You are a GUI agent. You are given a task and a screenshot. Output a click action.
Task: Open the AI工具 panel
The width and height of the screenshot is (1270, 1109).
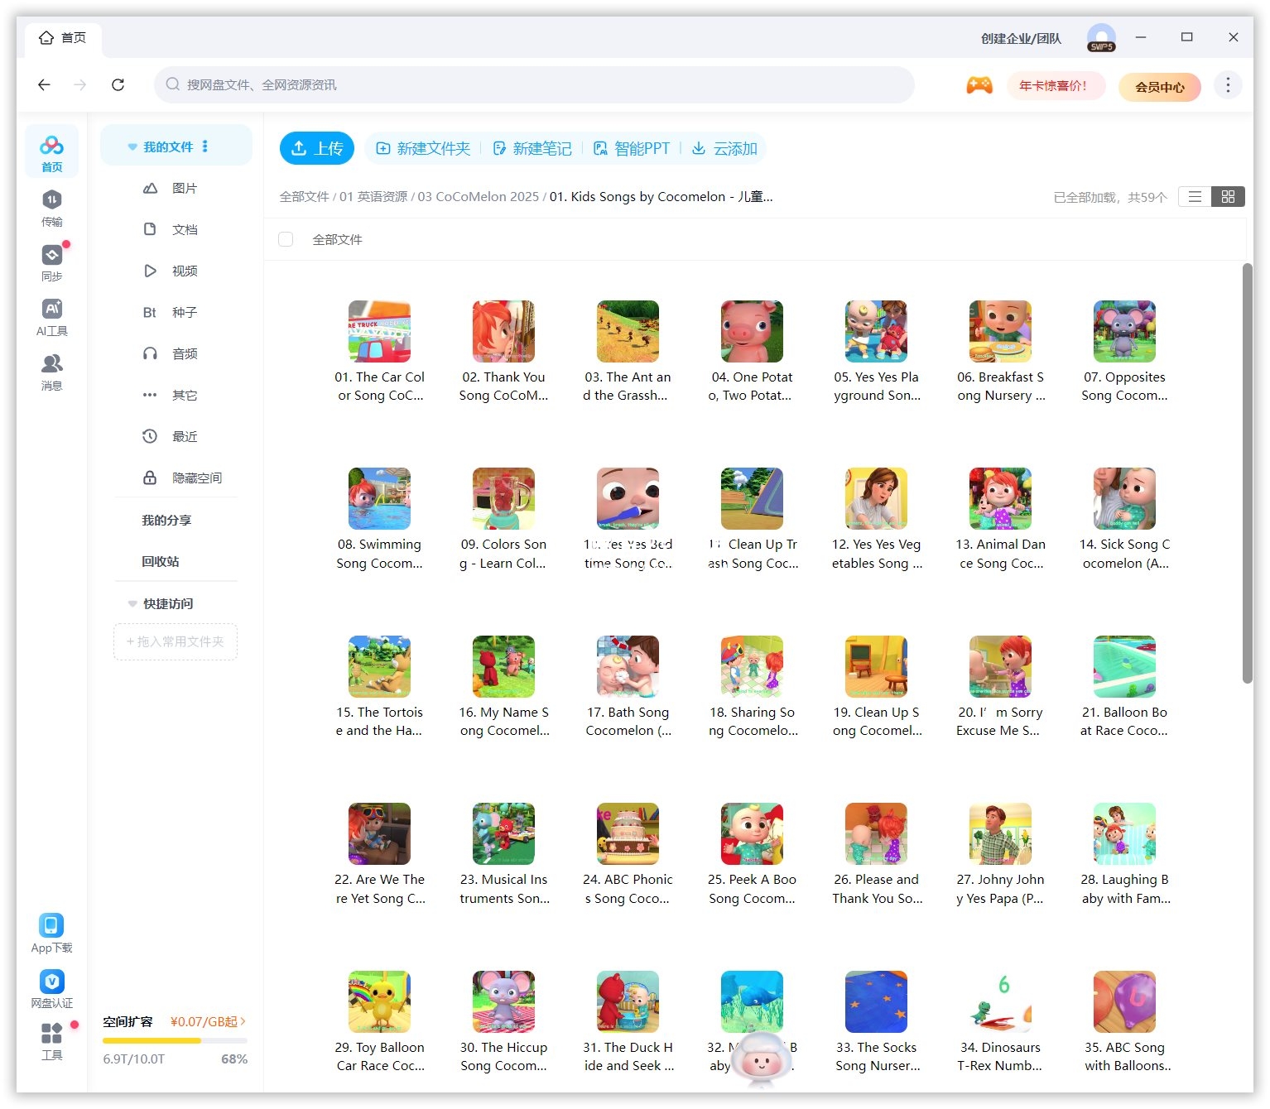pyautogui.click(x=51, y=318)
